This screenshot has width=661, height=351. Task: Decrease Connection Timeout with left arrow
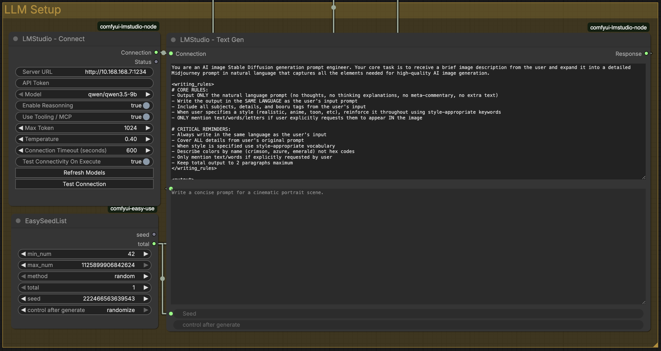click(21, 150)
